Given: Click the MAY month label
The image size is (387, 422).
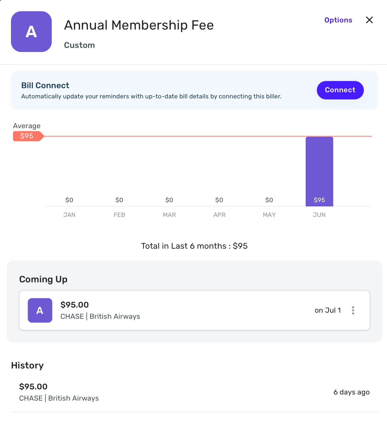Looking at the screenshot, I should 269,215.
